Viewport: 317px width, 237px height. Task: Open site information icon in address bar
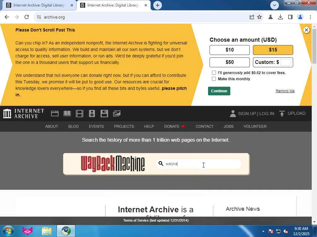tap(39, 17)
